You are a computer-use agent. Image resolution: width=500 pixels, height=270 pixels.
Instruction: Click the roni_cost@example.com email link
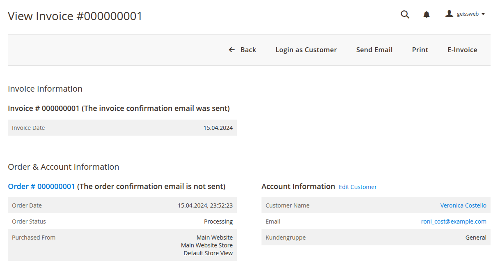454,222
